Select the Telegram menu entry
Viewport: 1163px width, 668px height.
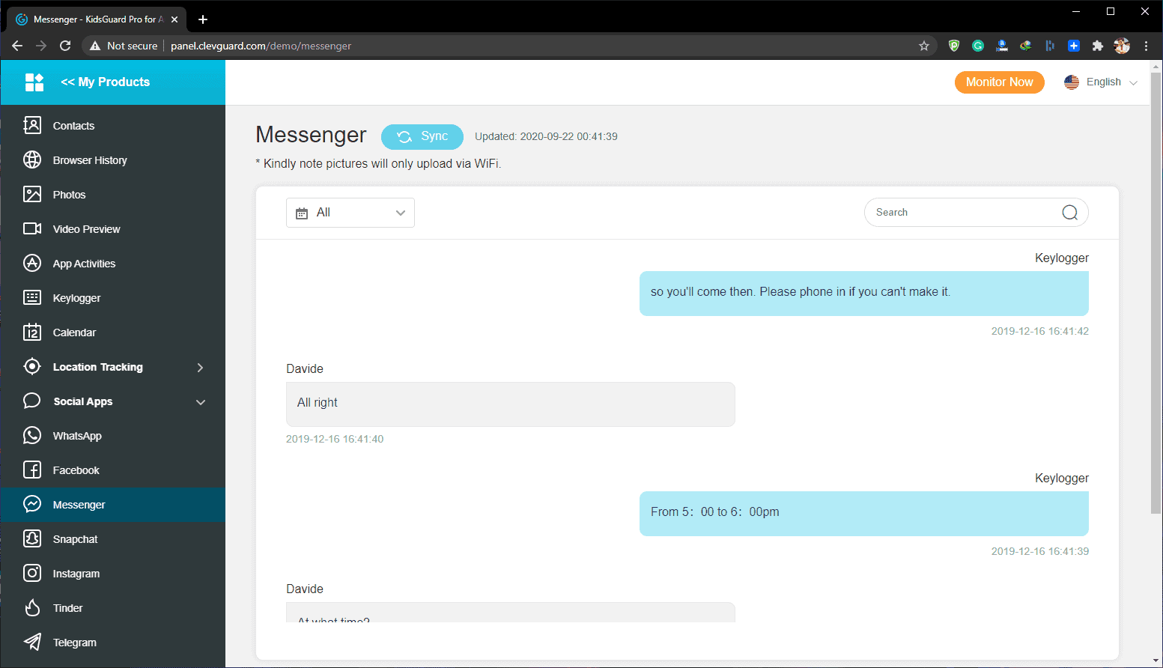point(75,642)
